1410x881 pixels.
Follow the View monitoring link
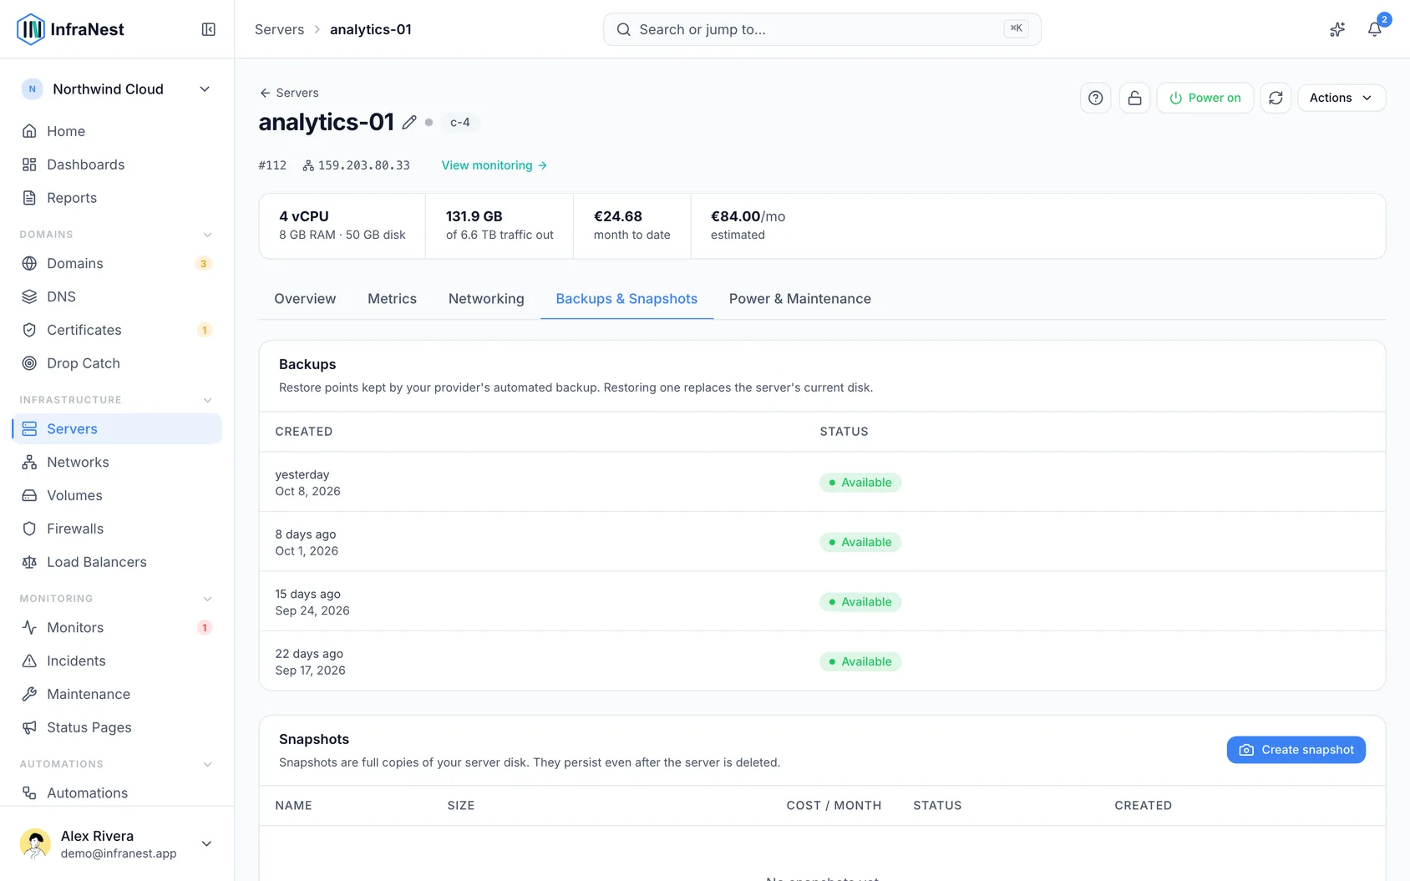coord(495,165)
